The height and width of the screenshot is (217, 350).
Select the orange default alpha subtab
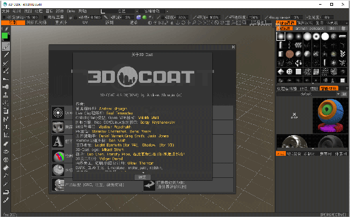(x=285, y=29)
